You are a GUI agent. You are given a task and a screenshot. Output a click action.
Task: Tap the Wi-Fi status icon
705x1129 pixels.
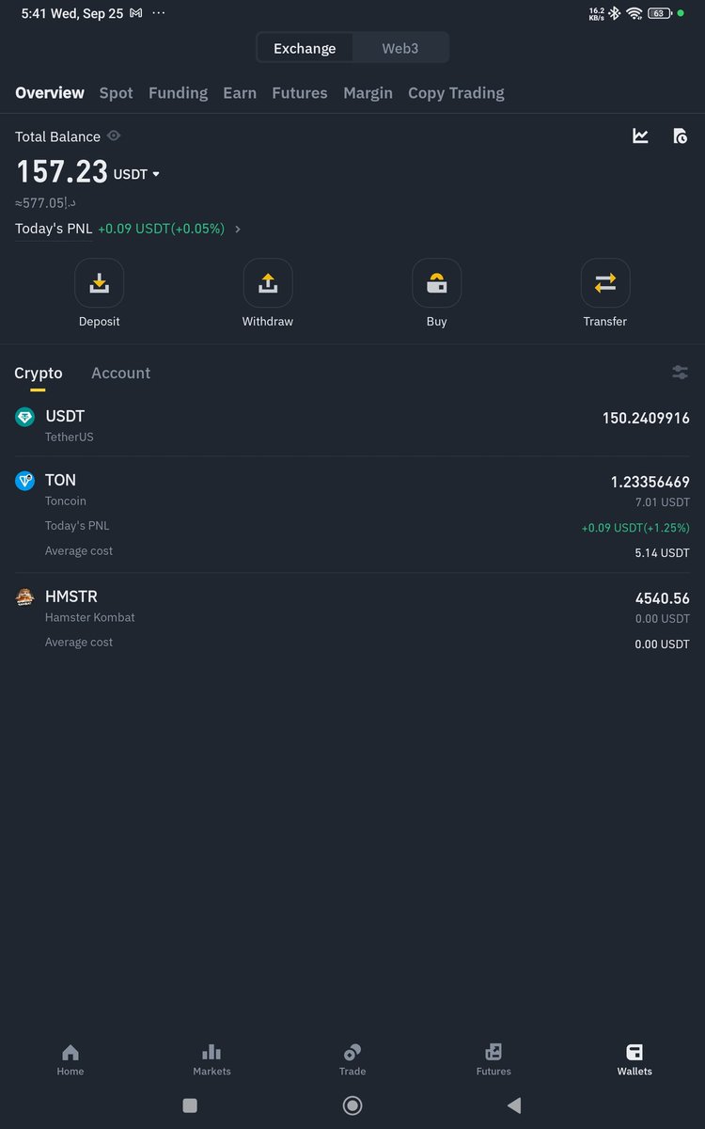pos(634,13)
